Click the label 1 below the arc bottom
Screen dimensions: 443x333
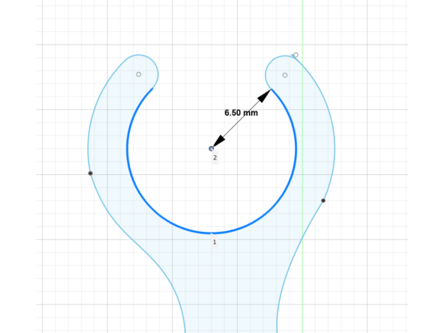[214, 242]
